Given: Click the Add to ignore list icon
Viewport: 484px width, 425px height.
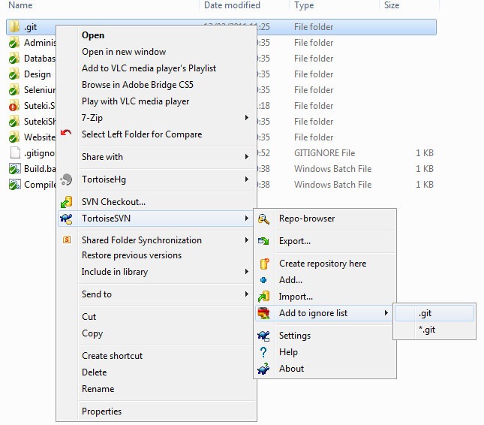Looking at the screenshot, I should click(263, 313).
